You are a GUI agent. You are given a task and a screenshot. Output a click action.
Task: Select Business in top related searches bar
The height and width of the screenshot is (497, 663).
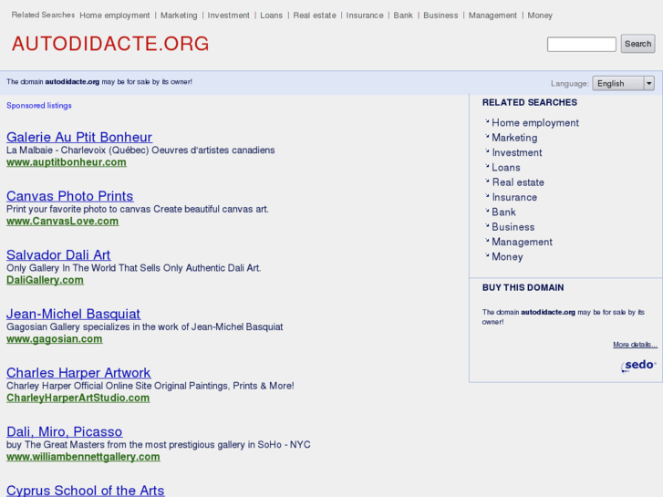[440, 16]
